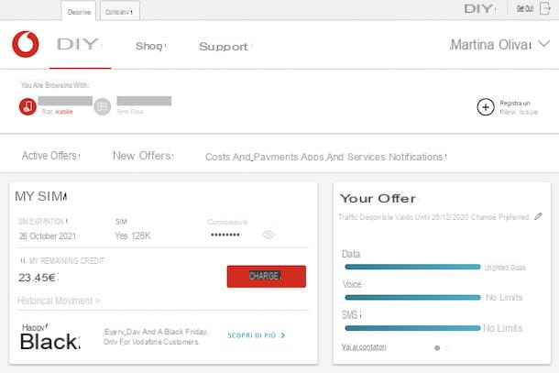Click the Unlimited Gigas label
This screenshot has height=373, width=559.
tap(504, 268)
